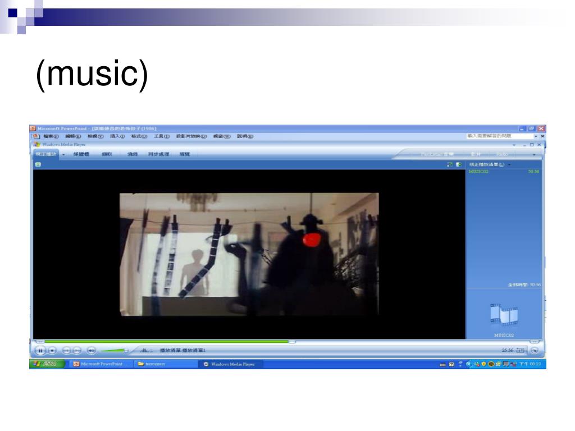The height and width of the screenshot is (431, 575).
Task: Open PowerPoint 工具(T) menu
Action: 161,136
